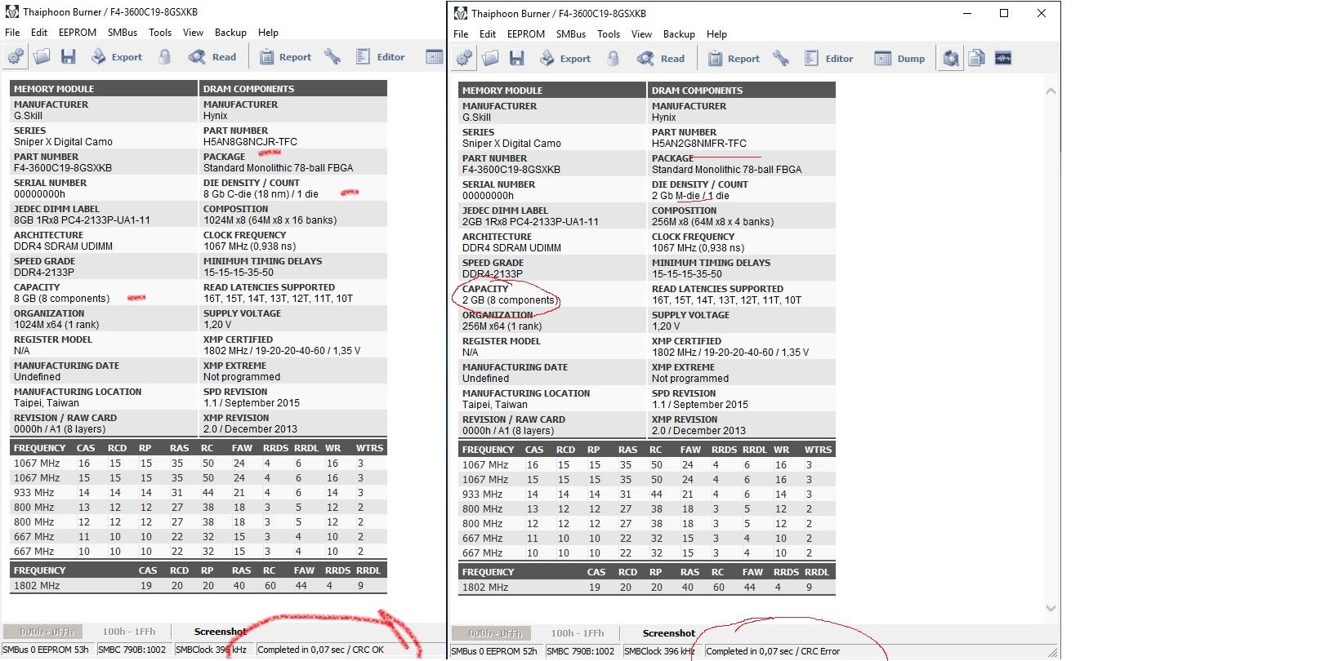Open the Help menu in the left window

tap(268, 33)
